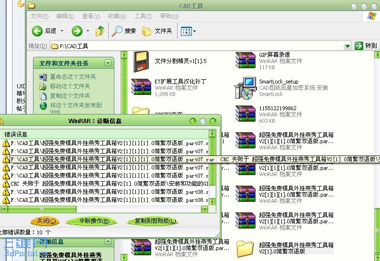The width and height of the screenshot is (380, 261).
Task: Open the 工具(T) menu
Action: click(143, 16)
